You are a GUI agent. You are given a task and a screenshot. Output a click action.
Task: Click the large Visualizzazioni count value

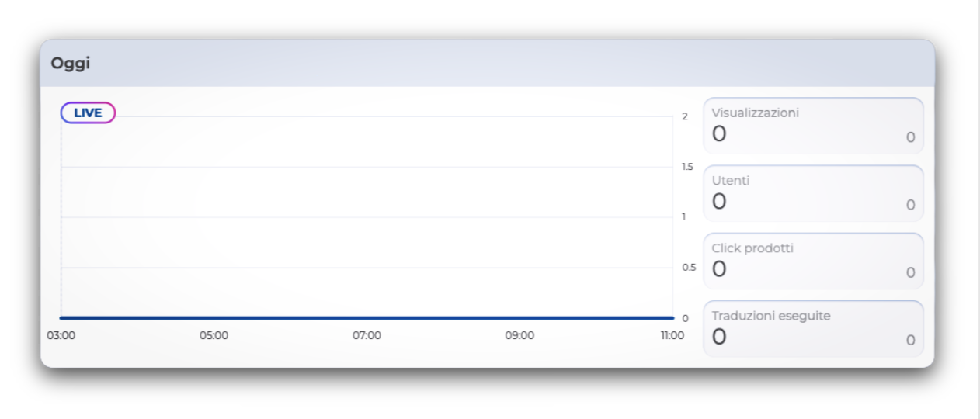pos(720,133)
